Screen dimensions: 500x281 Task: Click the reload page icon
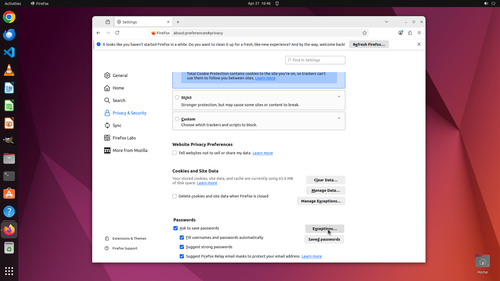[x=117, y=33]
